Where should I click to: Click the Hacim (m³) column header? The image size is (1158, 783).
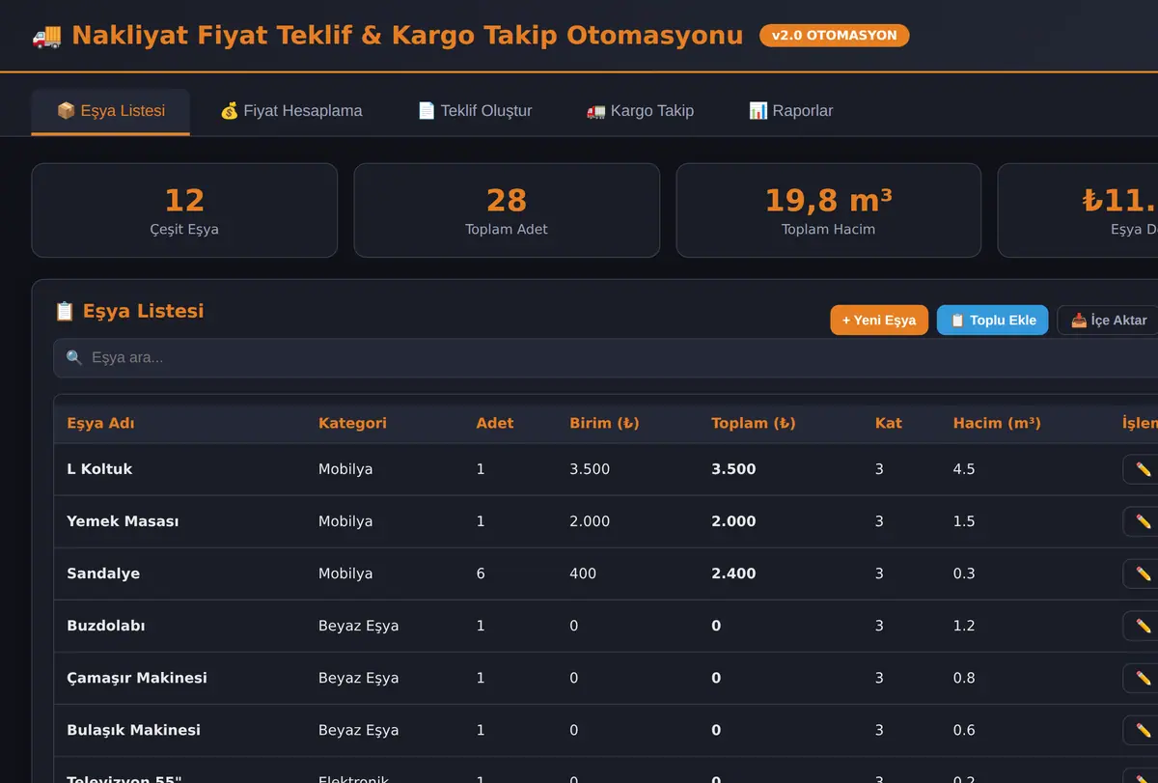(997, 424)
